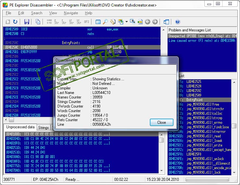Select the 004E25A9 xor eax,eax line
This screenshot has height=185, width=240.
[82, 29]
